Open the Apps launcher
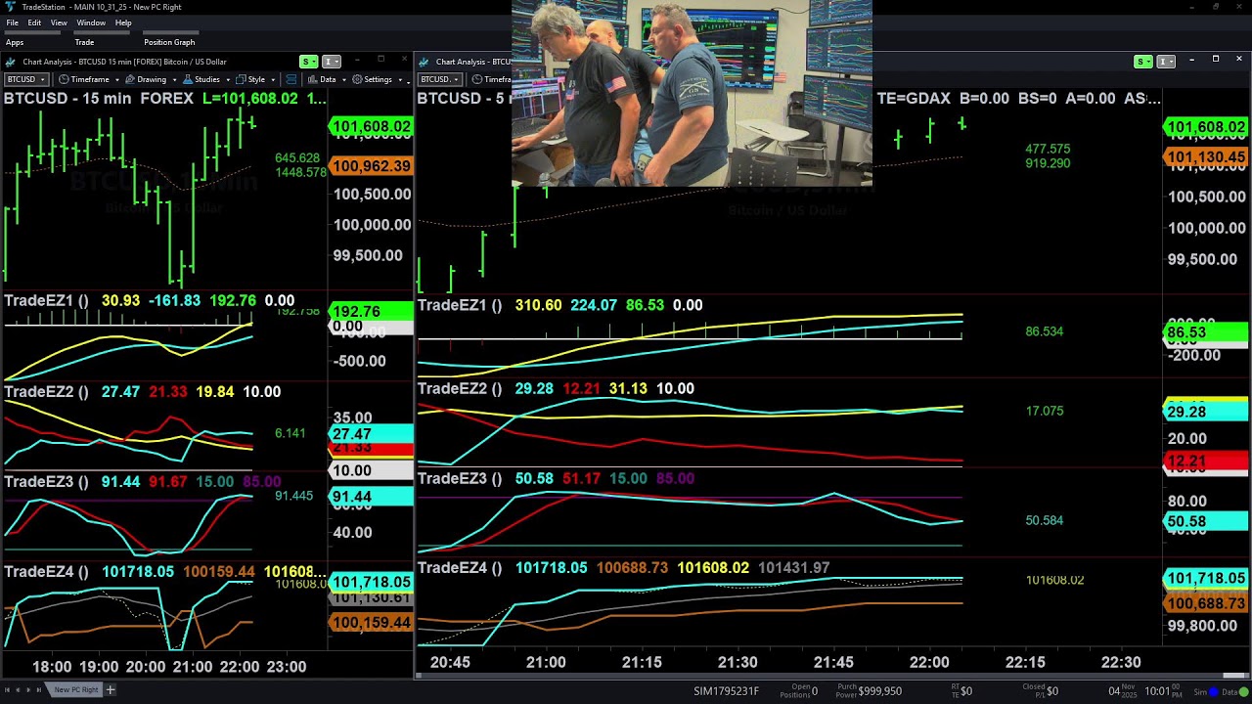 tap(15, 42)
